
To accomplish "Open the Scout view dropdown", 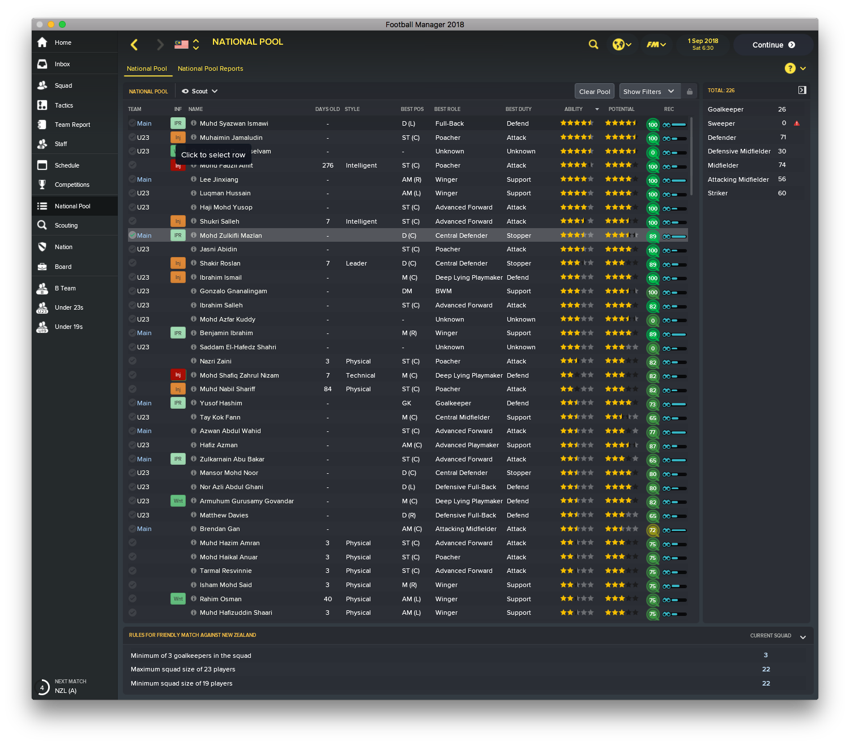I will (x=199, y=91).
